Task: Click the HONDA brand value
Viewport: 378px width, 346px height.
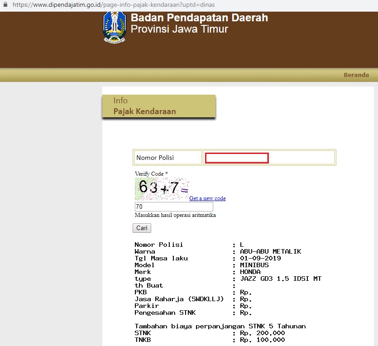Action: [250, 272]
